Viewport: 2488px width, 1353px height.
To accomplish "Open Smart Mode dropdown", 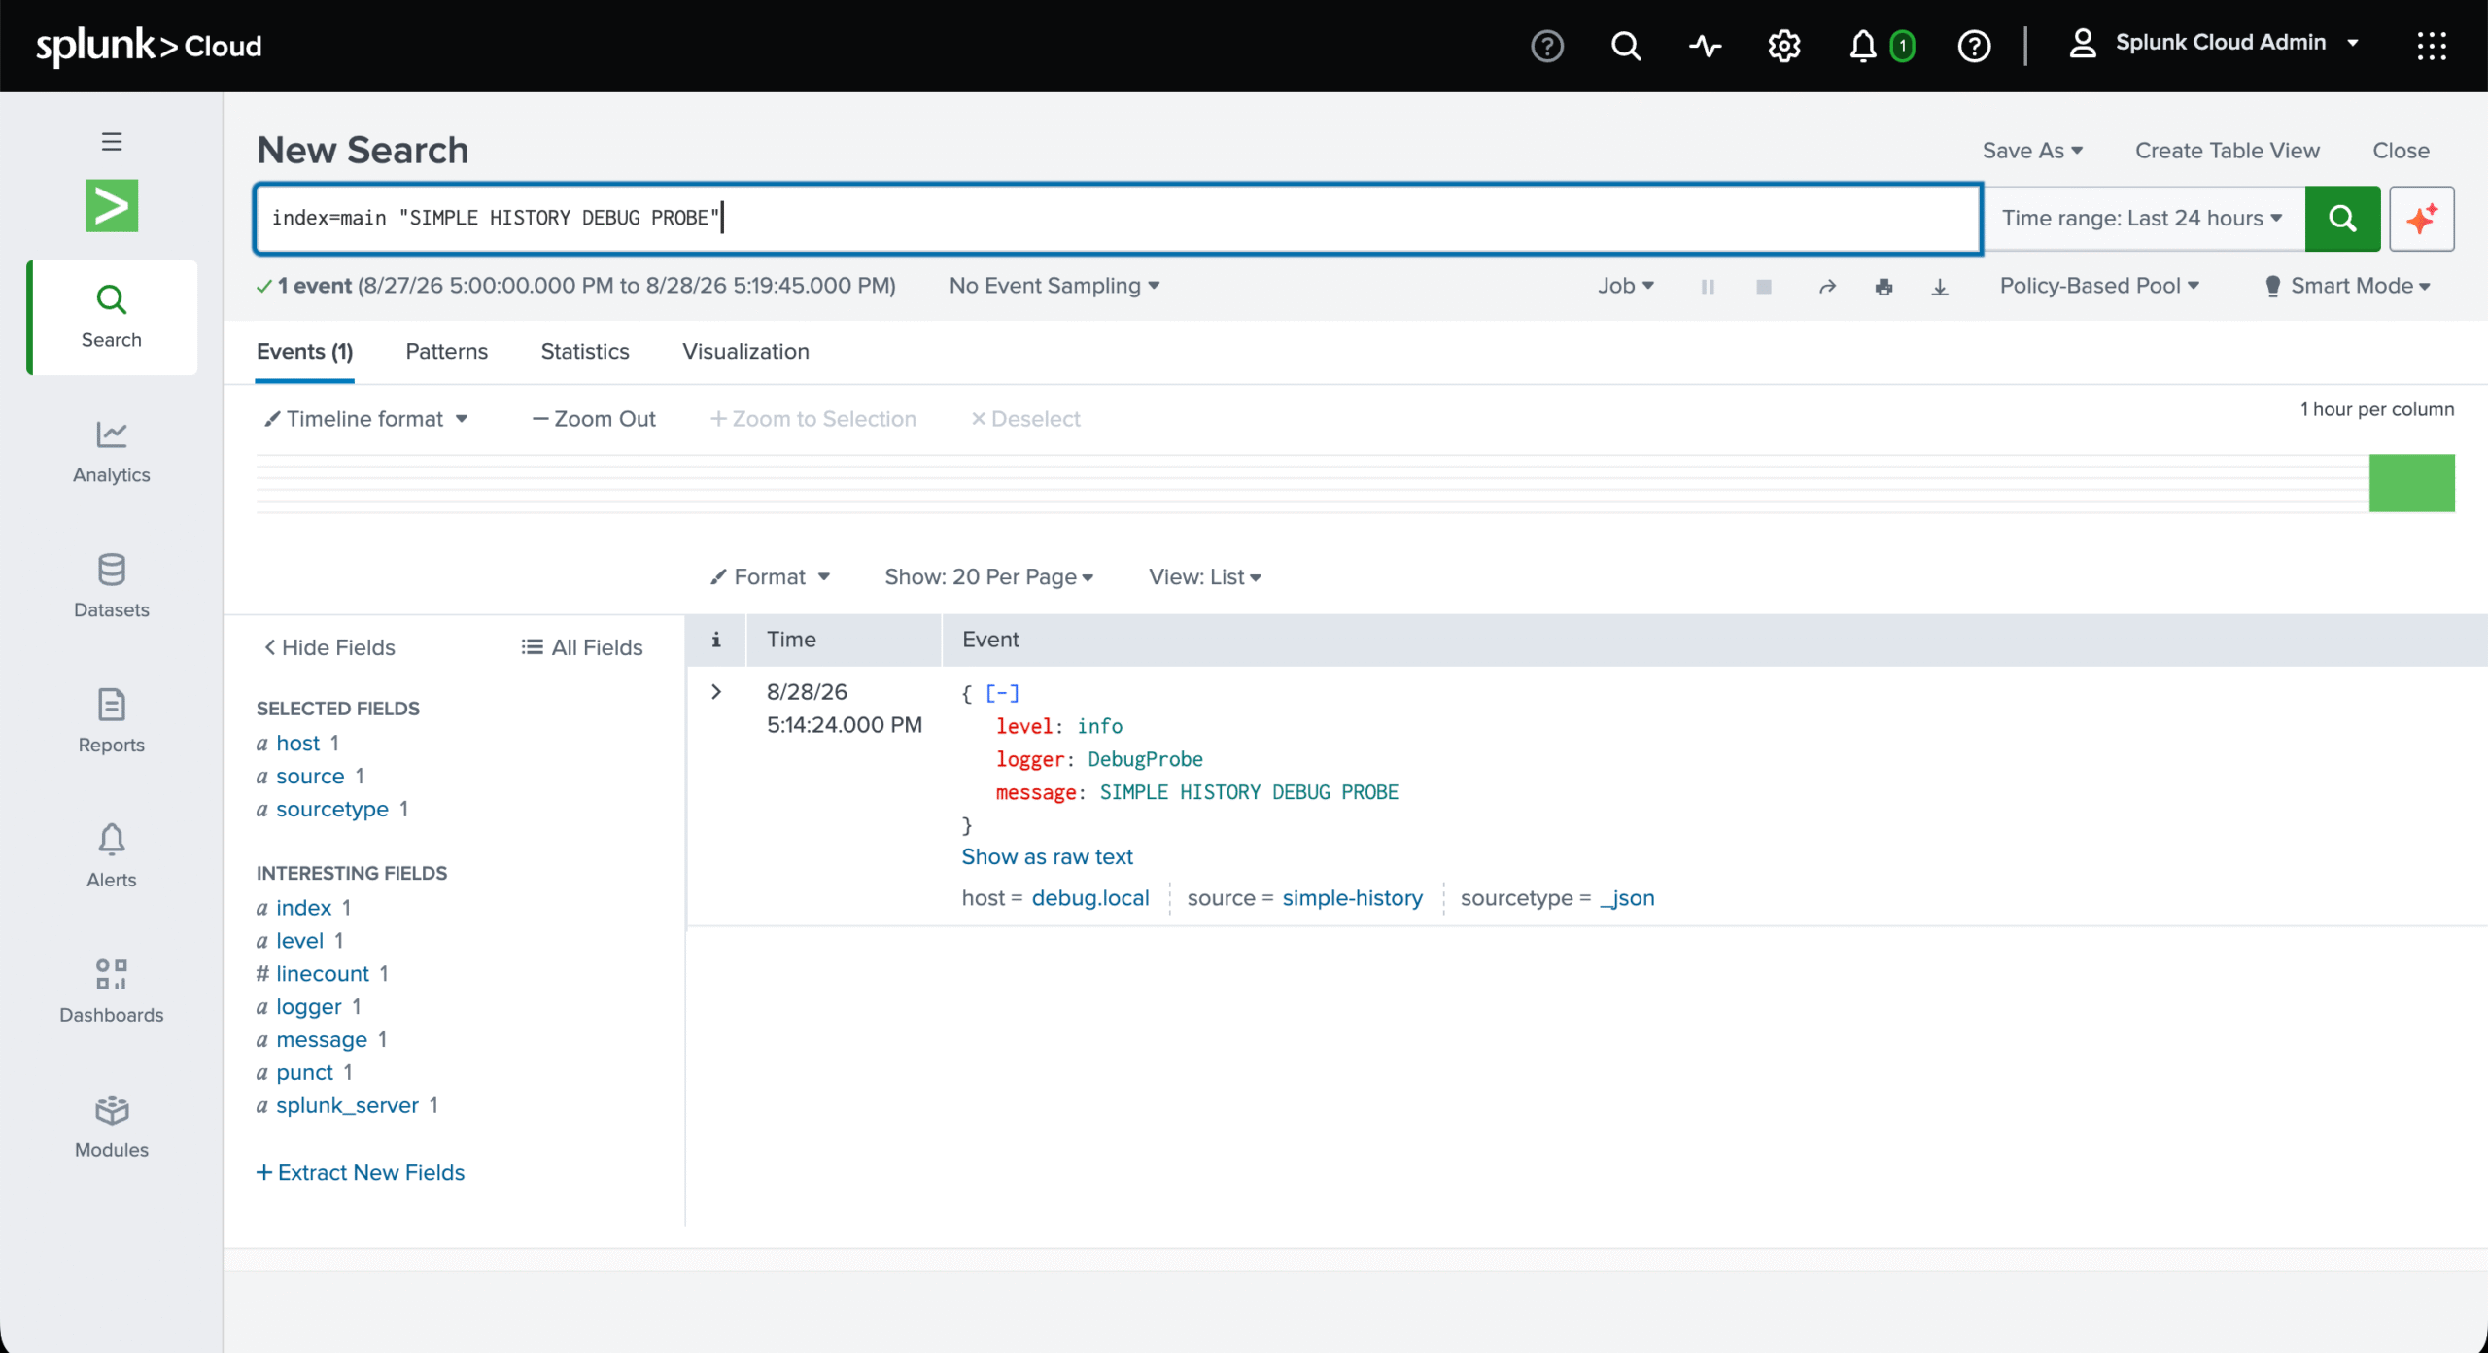I will (2347, 286).
